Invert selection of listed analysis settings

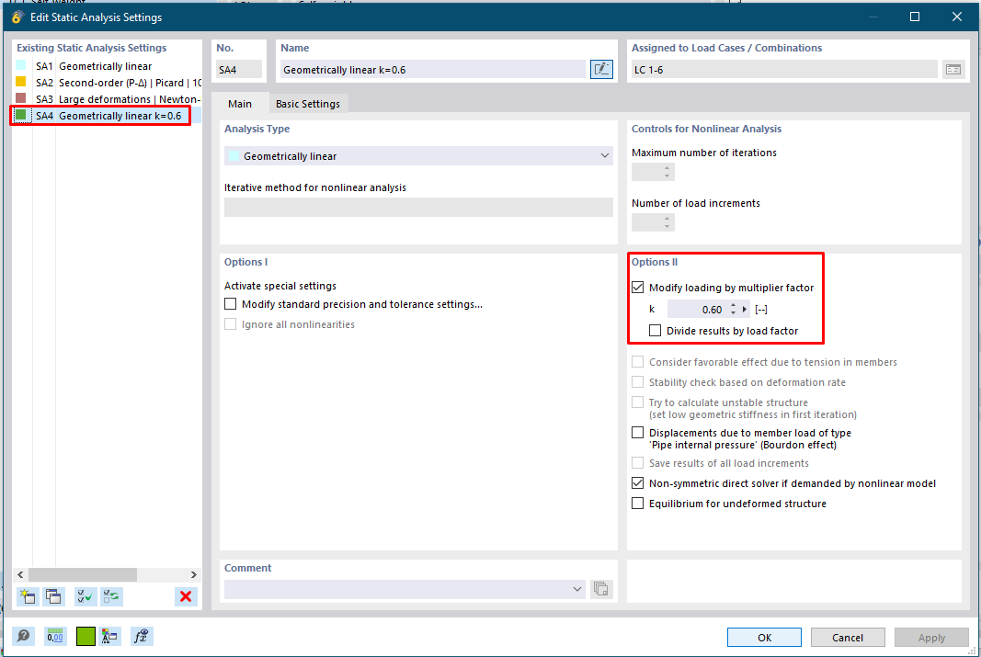pyautogui.click(x=111, y=596)
